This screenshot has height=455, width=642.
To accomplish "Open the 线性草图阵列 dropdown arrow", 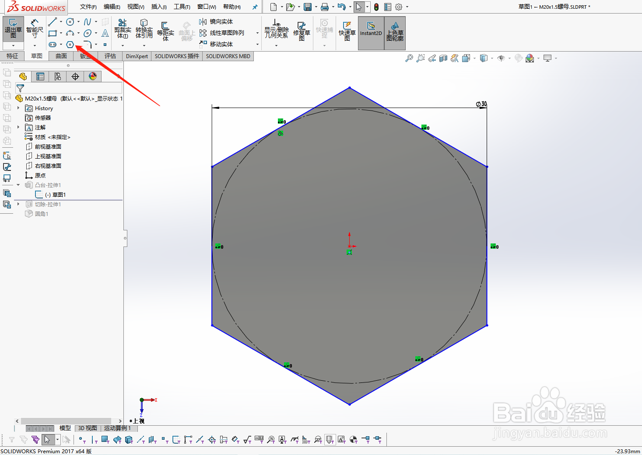I will tap(257, 33).
